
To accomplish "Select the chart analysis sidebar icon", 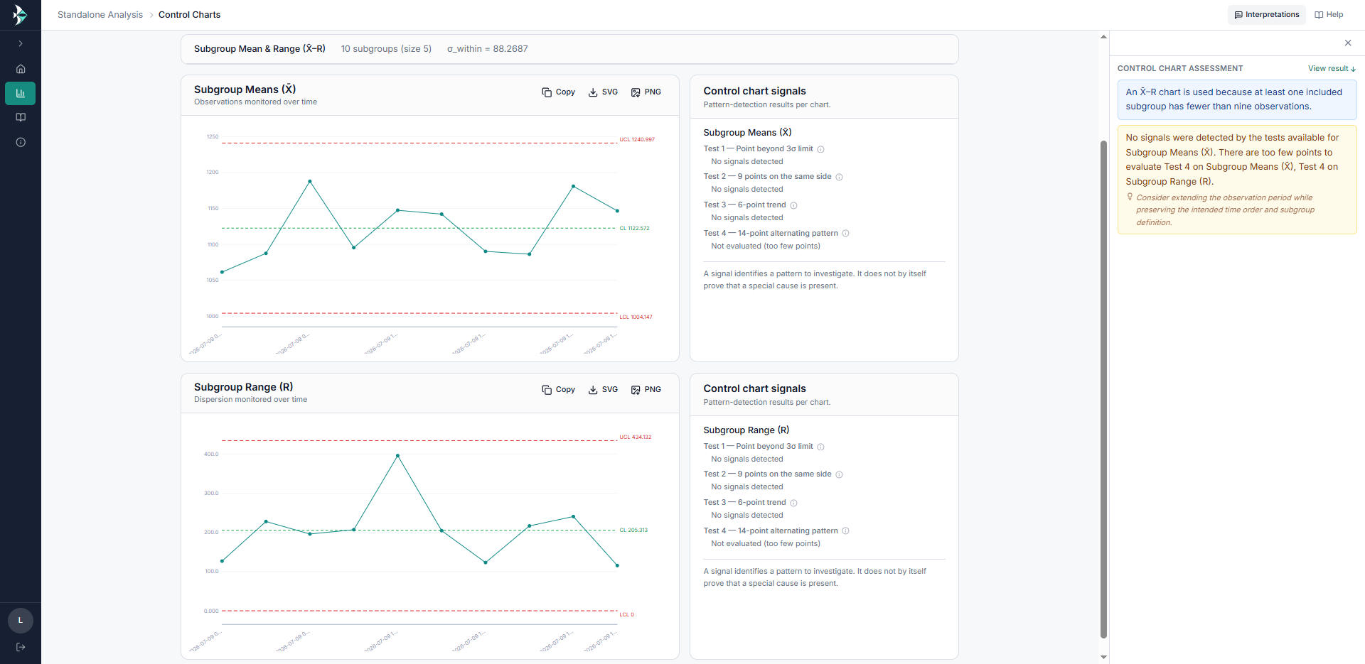I will (x=21, y=93).
